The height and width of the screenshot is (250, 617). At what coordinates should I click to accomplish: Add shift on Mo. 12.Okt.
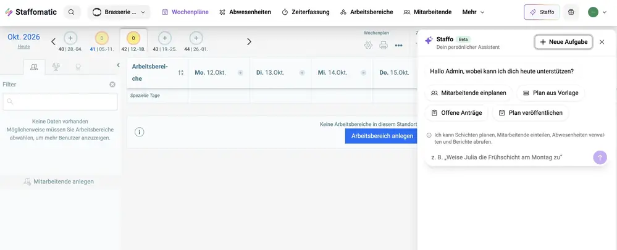(x=240, y=73)
